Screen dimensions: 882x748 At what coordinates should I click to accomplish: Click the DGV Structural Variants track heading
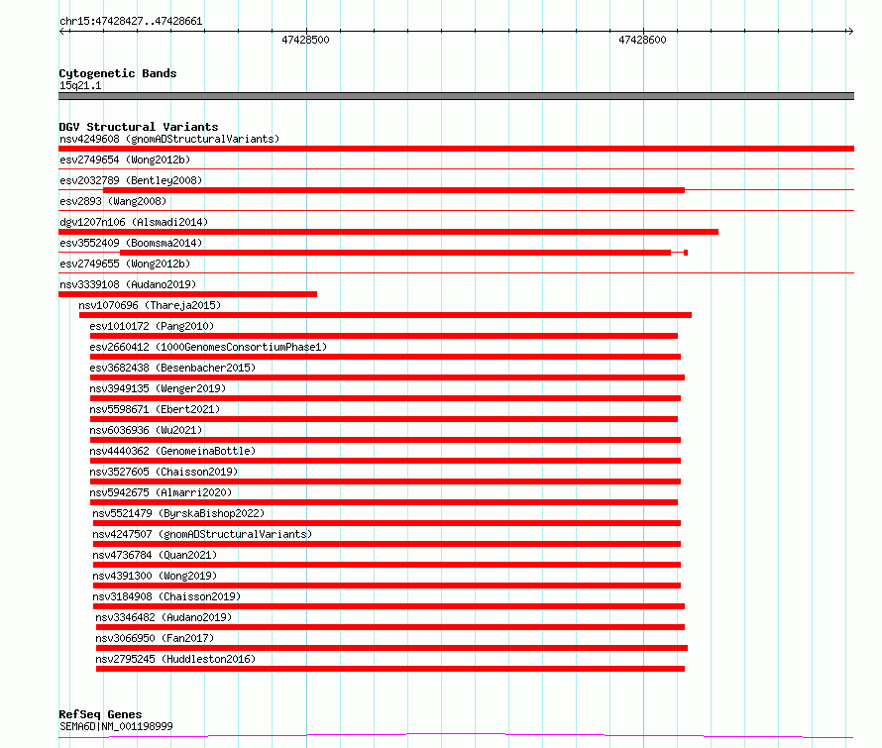click(x=139, y=127)
